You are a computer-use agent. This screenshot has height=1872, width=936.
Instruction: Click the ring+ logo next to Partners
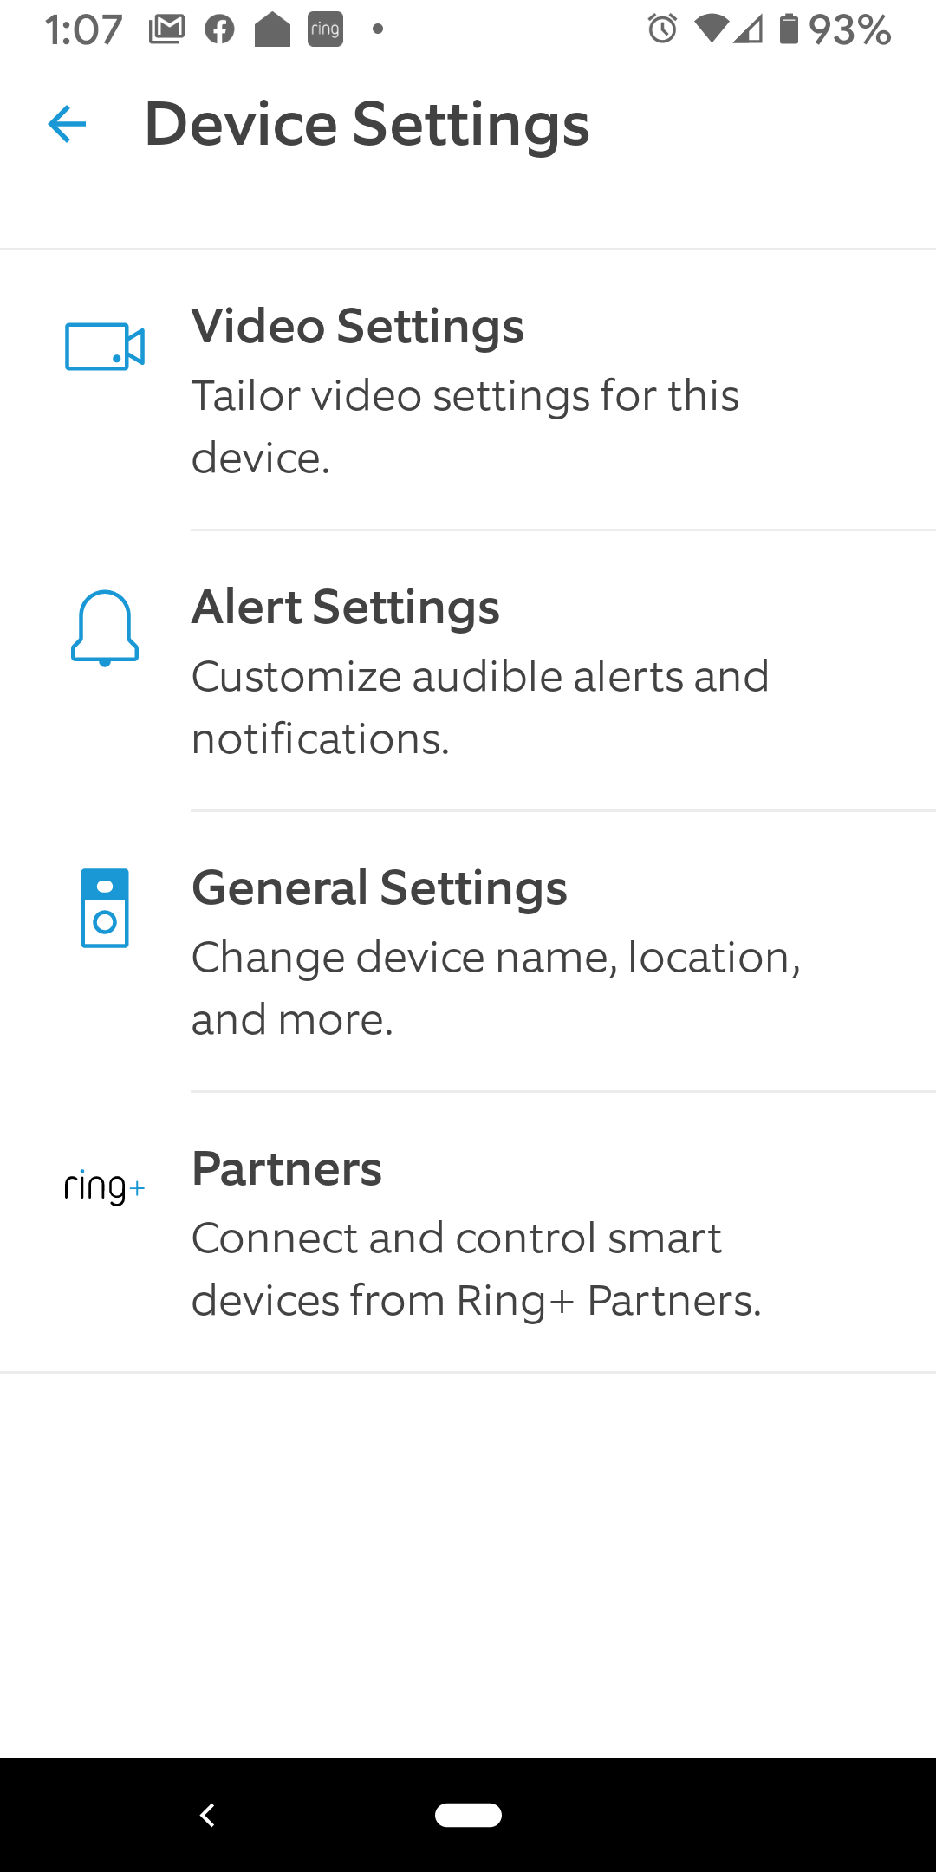(x=103, y=1187)
